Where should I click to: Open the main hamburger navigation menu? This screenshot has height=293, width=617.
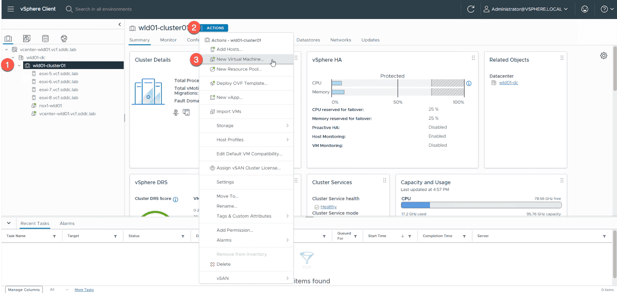pyautogui.click(x=11, y=9)
